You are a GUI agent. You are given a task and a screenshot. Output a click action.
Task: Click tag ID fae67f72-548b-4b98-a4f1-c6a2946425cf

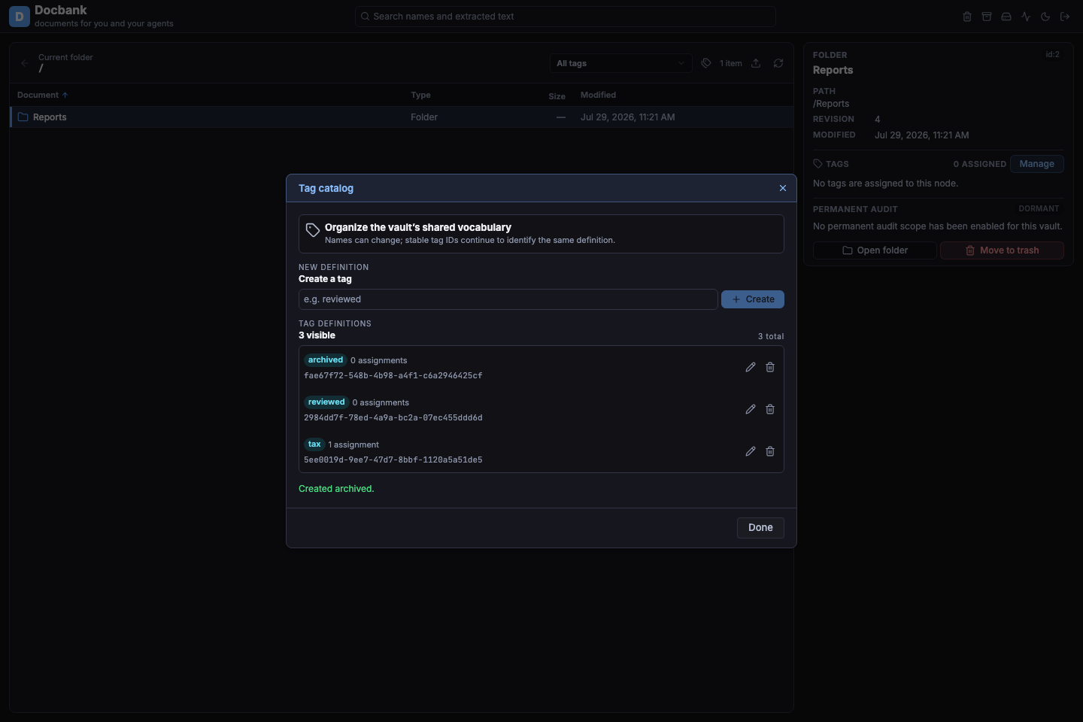coord(393,375)
